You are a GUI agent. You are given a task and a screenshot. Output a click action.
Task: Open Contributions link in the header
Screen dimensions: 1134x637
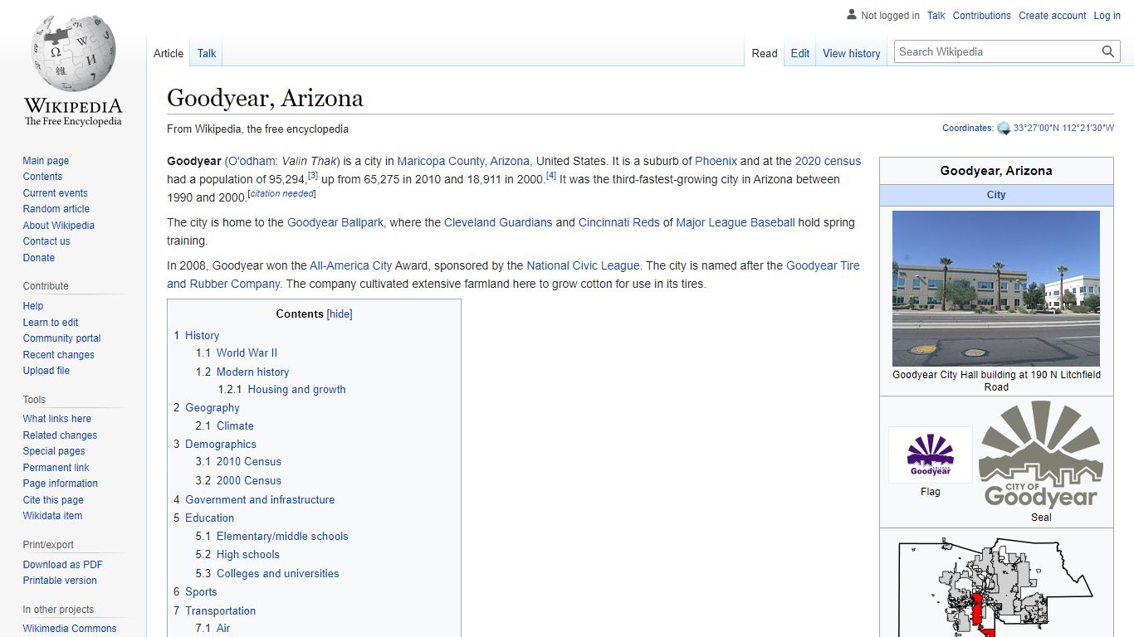981,16
